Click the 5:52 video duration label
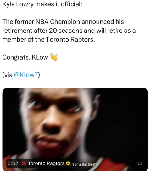The image size is (150, 171). [13, 163]
